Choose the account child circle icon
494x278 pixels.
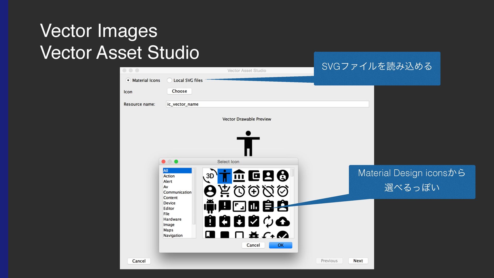click(283, 176)
